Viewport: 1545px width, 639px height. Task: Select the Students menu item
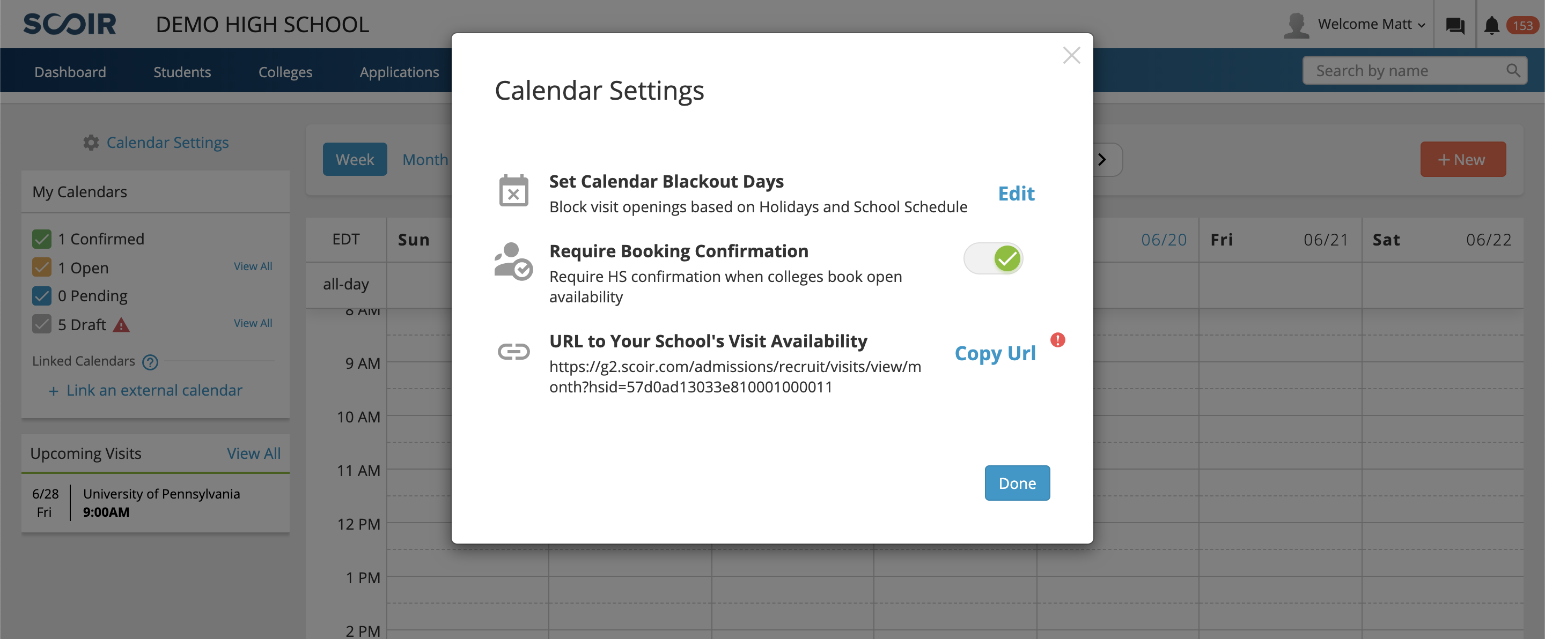181,71
